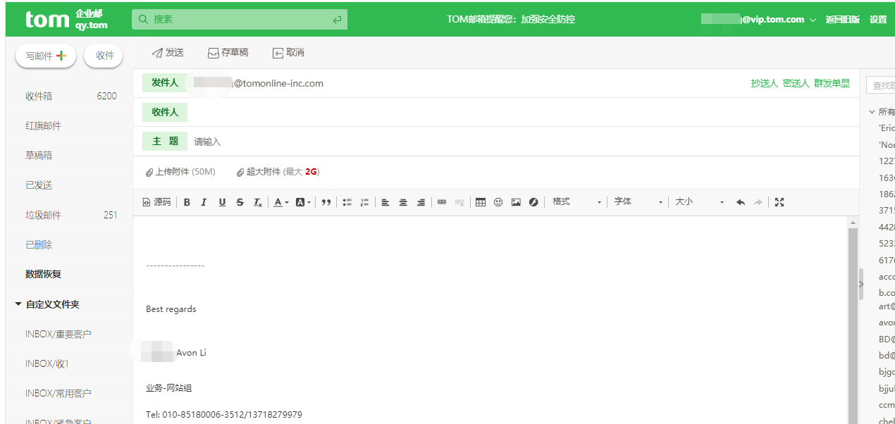Focus the top search box

240,19
